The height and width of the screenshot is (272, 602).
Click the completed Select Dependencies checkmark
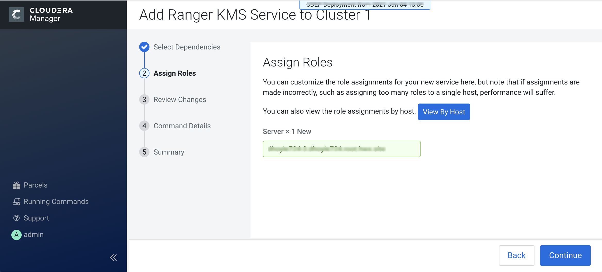tap(144, 47)
